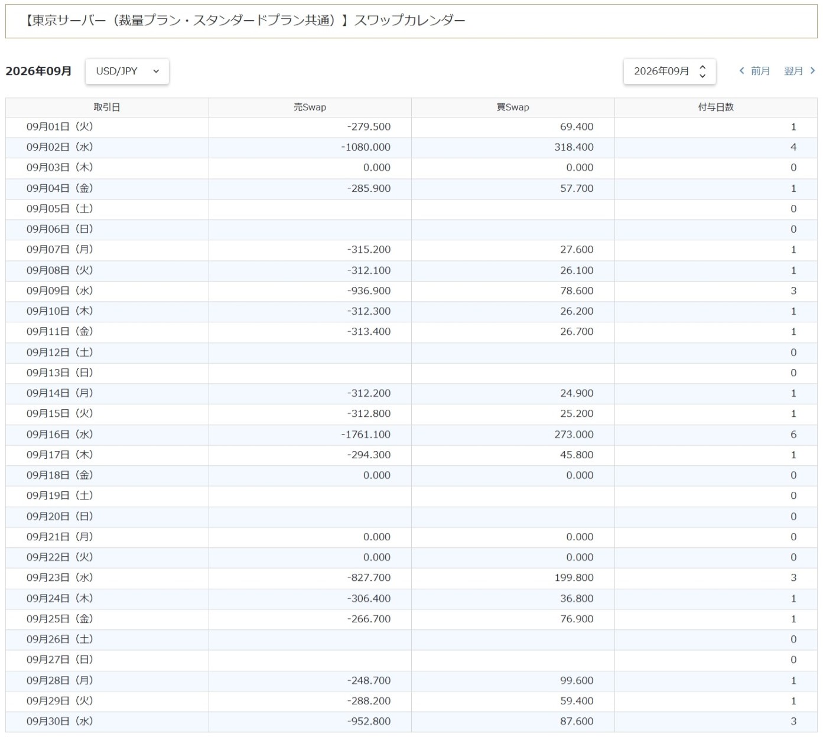Click sell swap value -952.800
Viewport: 823px width, 738px height.
369,721
